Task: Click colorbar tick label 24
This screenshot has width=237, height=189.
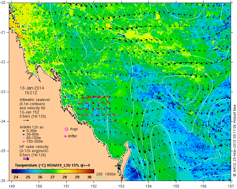Action: point(16,177)
